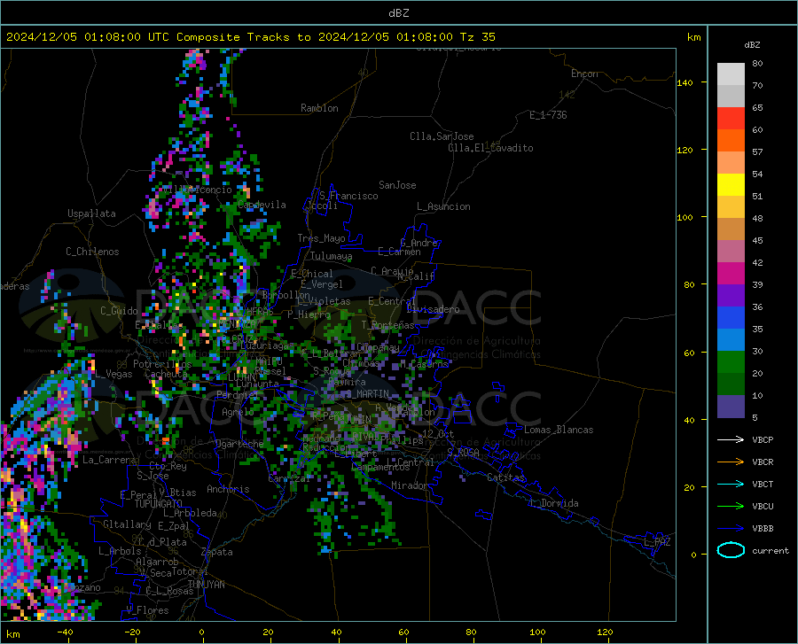
Task: Click the '140' tick on the vertical km axis
Action: tap(685, 82)
